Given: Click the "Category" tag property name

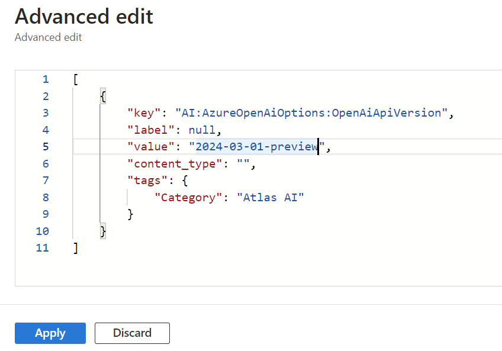Looking at the screenshot, I should [x=188, y=198].
